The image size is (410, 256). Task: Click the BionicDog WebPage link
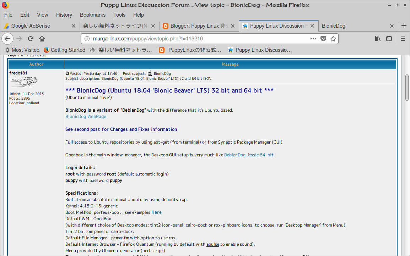[x=86, y=116]
